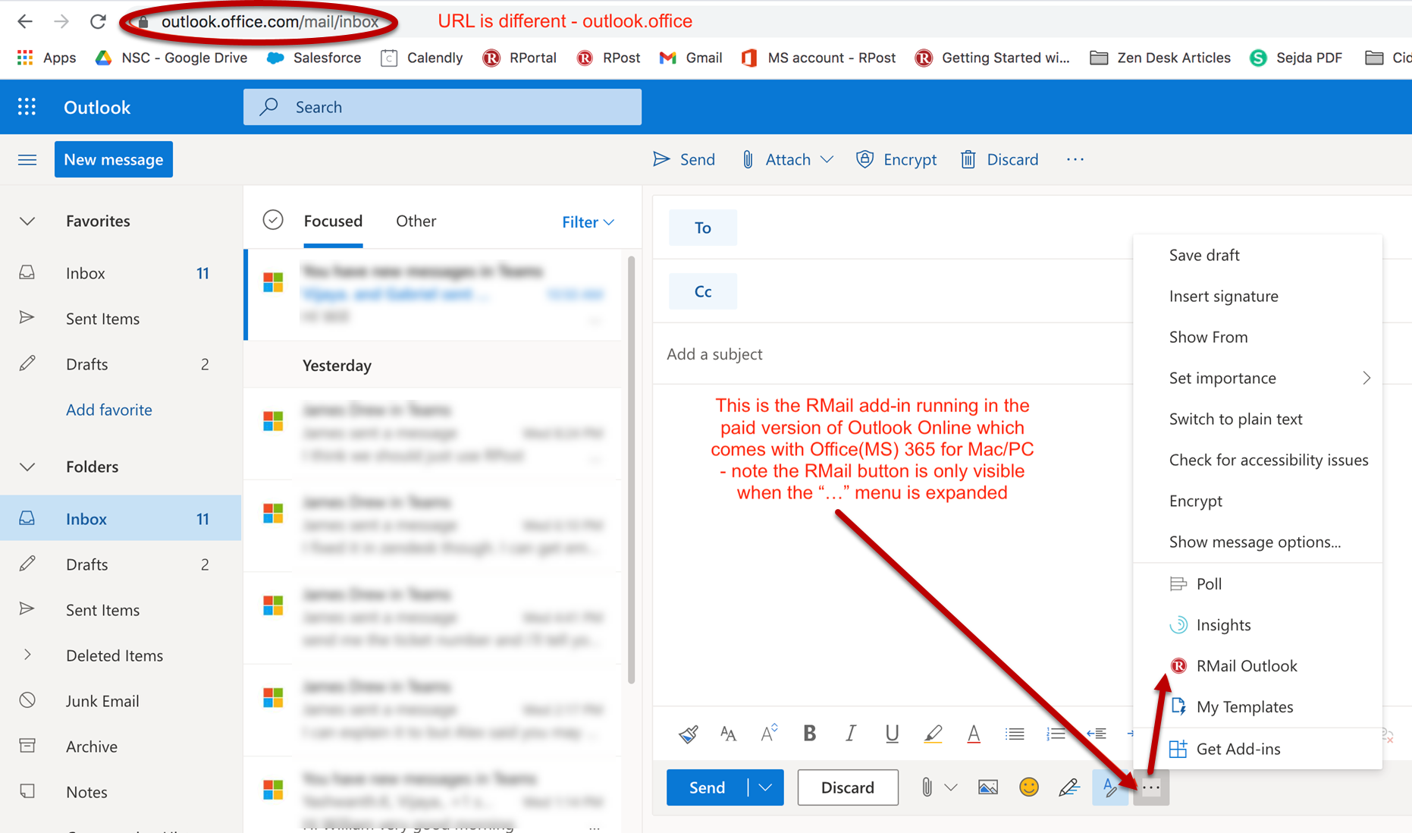Select Show From menu item
The image size is (1412, 833).
point(1257,337)
